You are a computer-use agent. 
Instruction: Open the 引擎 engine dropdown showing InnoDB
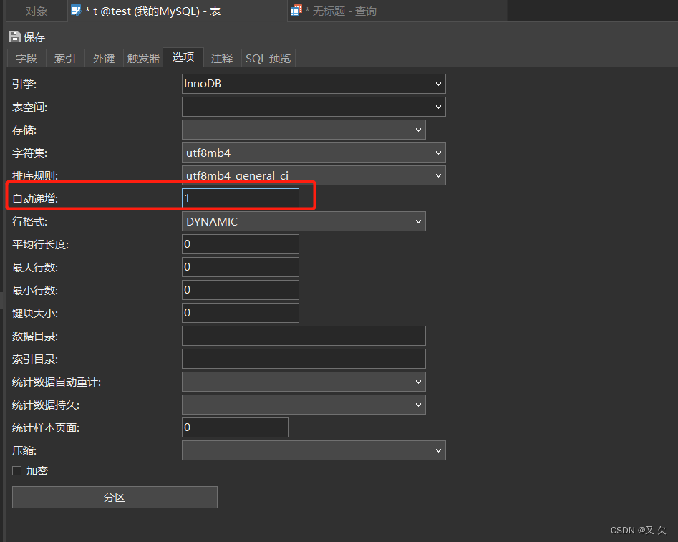(314, 84)
